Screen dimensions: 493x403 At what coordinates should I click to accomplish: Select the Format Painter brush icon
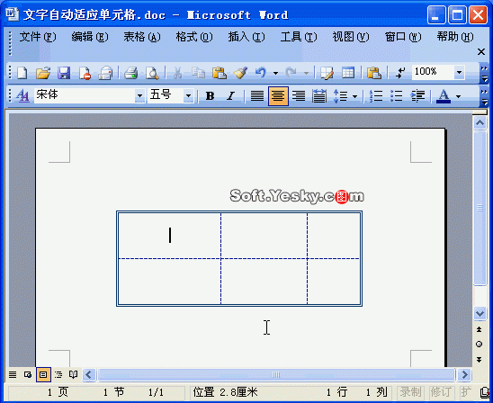(240, 73)
